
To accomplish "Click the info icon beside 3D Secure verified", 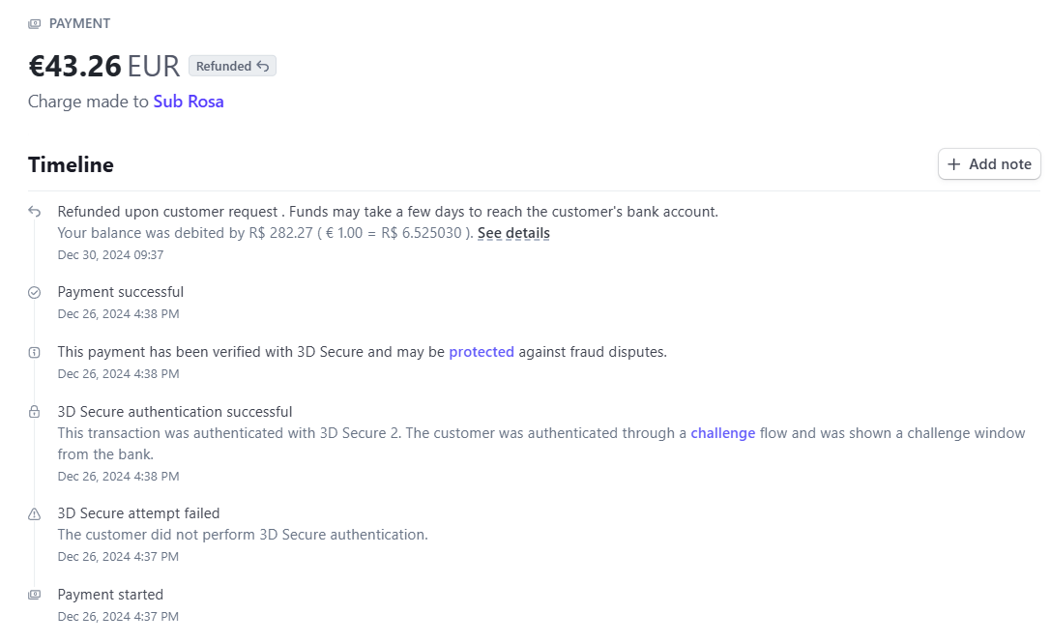I will [x=34, y=353].
